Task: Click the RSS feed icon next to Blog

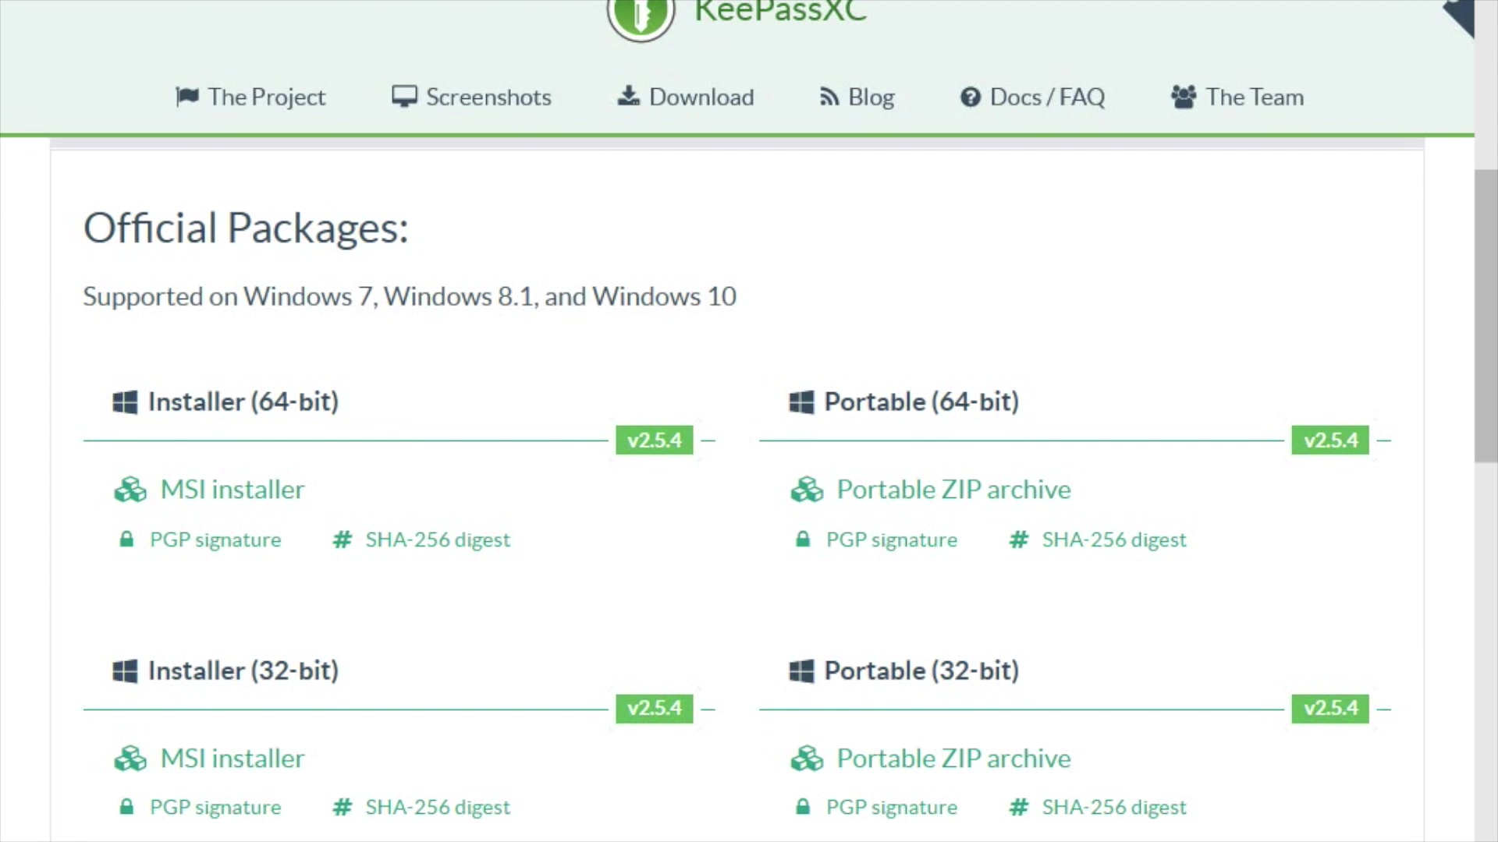Action: [x=829, y=97]
